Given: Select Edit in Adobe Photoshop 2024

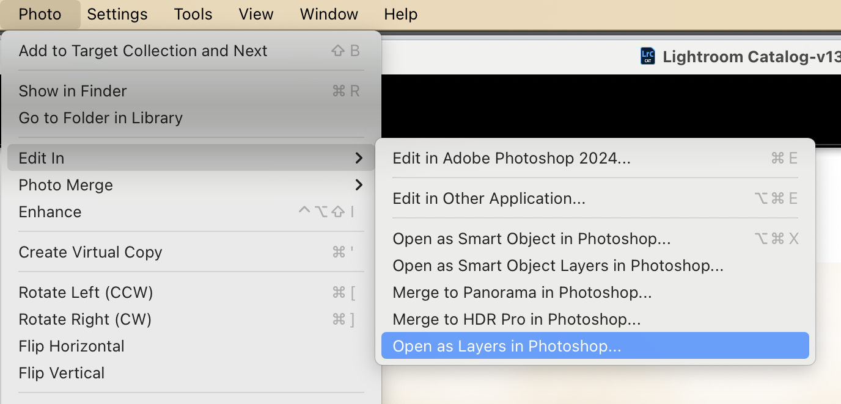Looking at the screenshot, I should pos(512,158).
